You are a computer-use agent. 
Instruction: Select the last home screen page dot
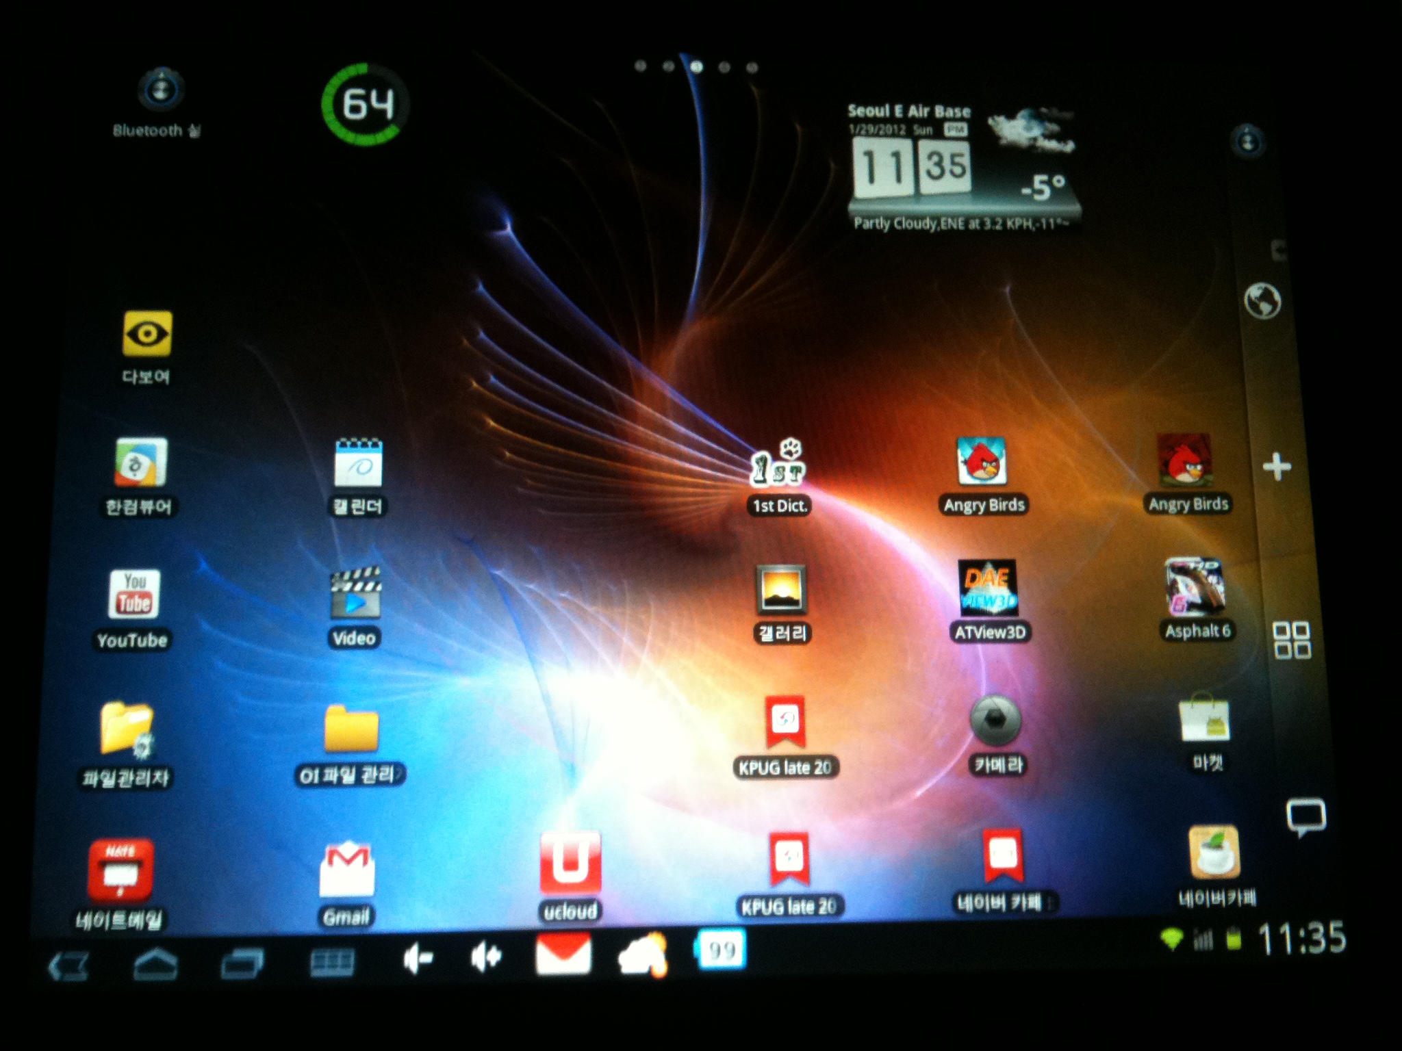(752, 67)
